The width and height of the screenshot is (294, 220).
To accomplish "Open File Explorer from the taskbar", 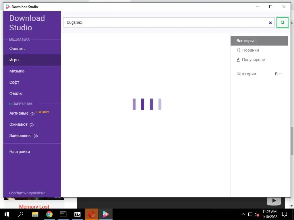I will pos(35,214).
